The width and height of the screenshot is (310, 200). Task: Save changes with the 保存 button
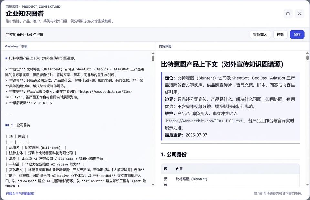point(297,35)
